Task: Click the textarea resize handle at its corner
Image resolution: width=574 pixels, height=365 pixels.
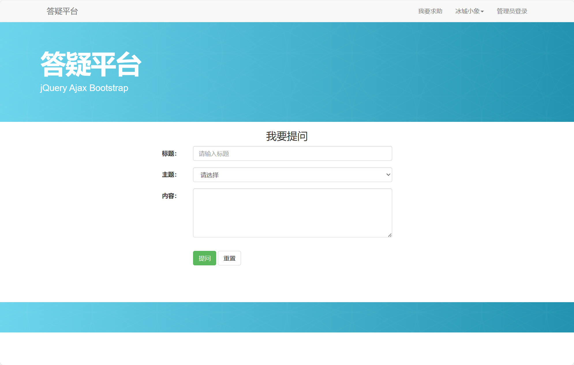Action: [x=390, y=235]
